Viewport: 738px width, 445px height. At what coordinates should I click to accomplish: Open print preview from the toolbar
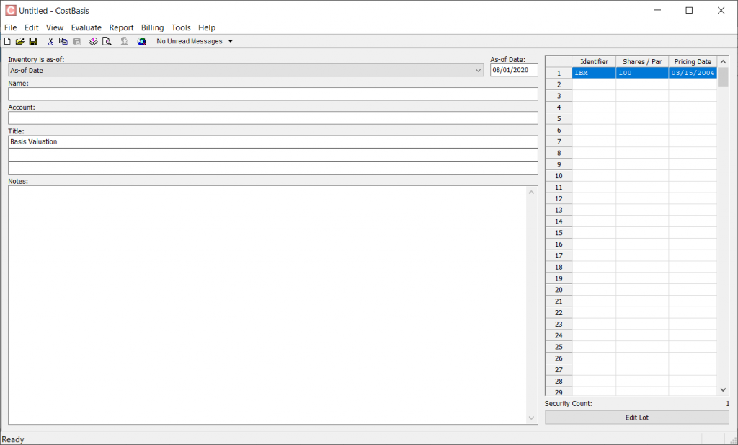[x=107, y=41]
